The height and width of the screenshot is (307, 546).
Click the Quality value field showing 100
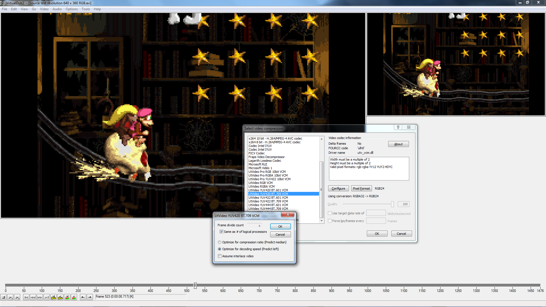pos(404,204)
